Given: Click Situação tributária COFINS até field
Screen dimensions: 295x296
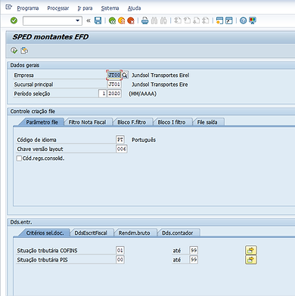Looking at the screenshot, I should pos(194,251).
